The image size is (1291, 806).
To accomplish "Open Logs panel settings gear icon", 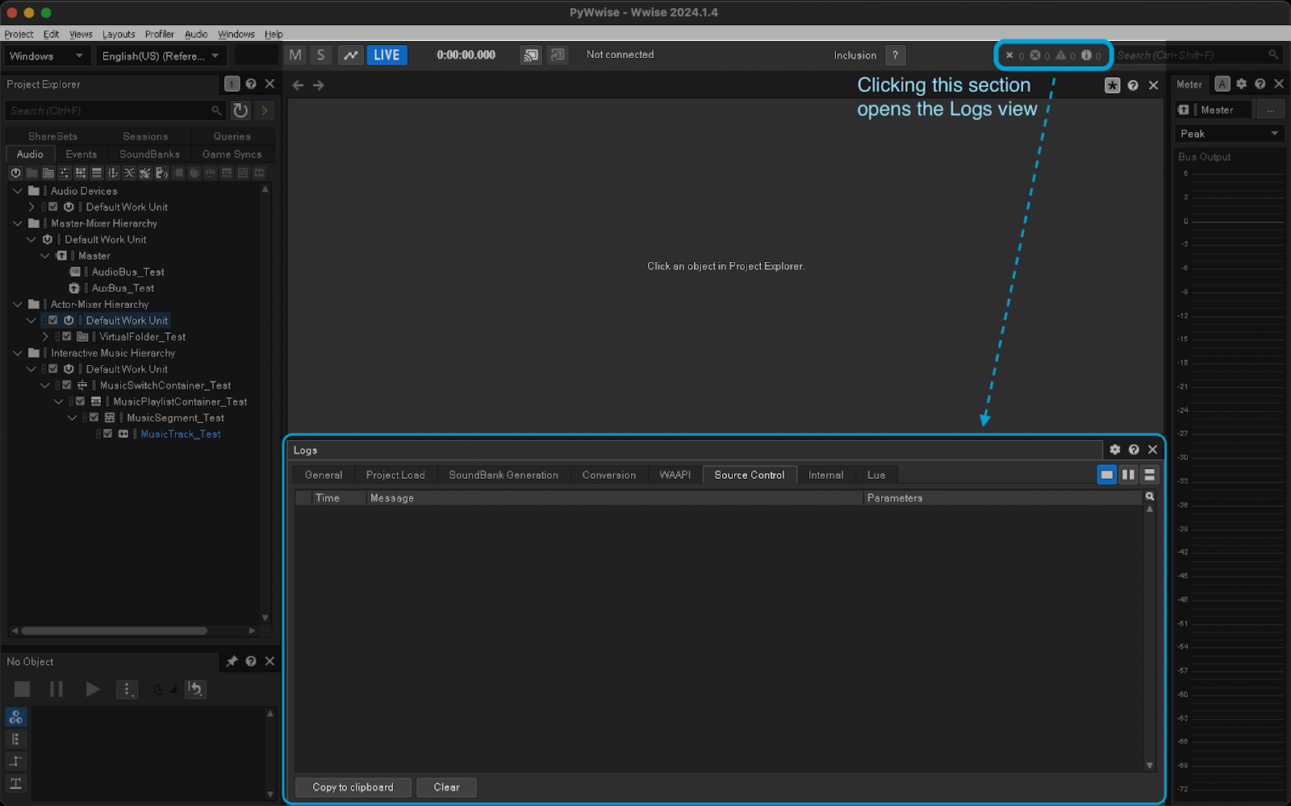I will (1114, 450).
